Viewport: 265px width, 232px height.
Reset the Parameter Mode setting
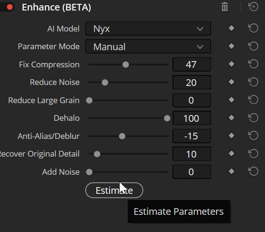pos(254,46)
